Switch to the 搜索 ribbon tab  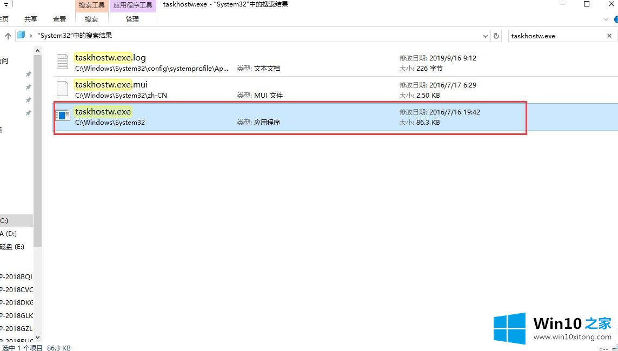point(91,19)
